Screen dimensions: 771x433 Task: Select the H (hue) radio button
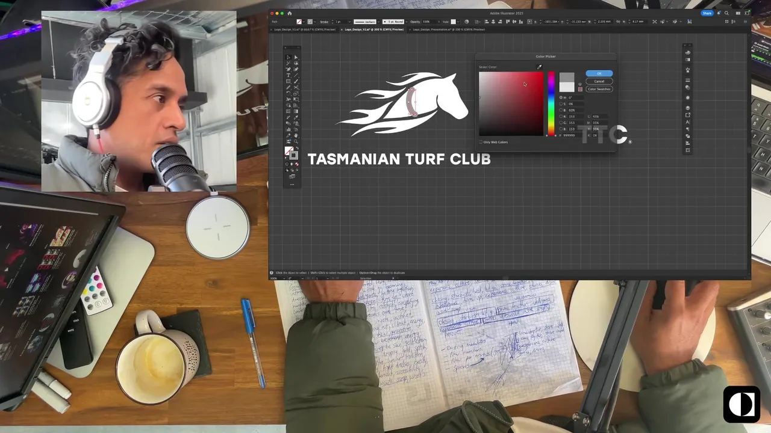[x=561, y=97]
